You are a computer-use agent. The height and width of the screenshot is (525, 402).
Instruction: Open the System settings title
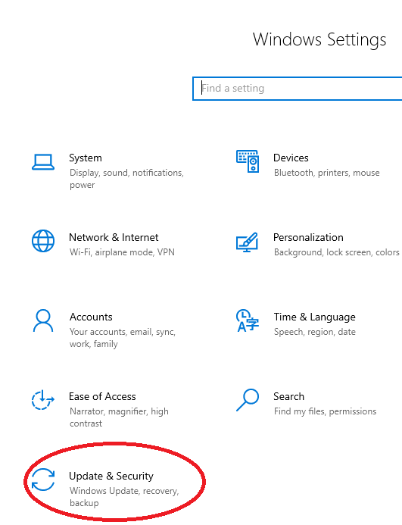click(86, 158)
